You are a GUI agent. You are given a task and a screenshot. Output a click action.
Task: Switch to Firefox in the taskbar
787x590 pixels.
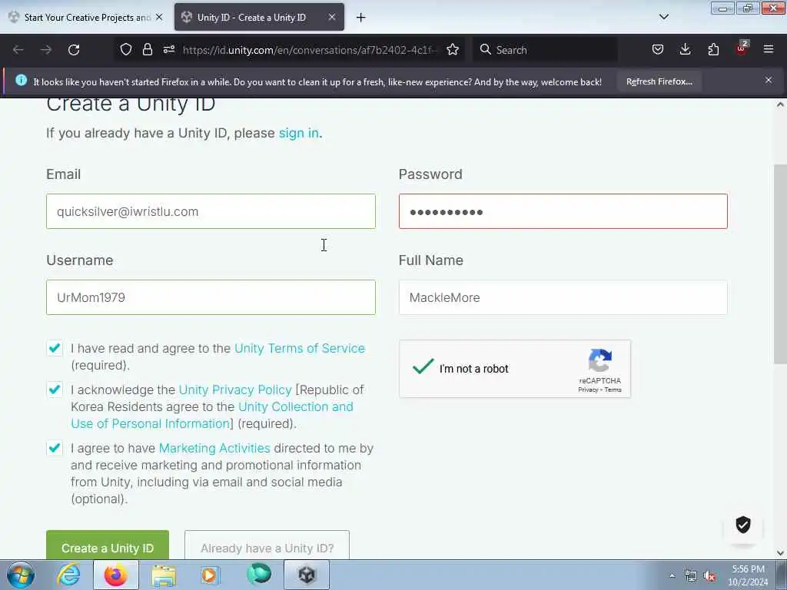click(x=116, y=575)
